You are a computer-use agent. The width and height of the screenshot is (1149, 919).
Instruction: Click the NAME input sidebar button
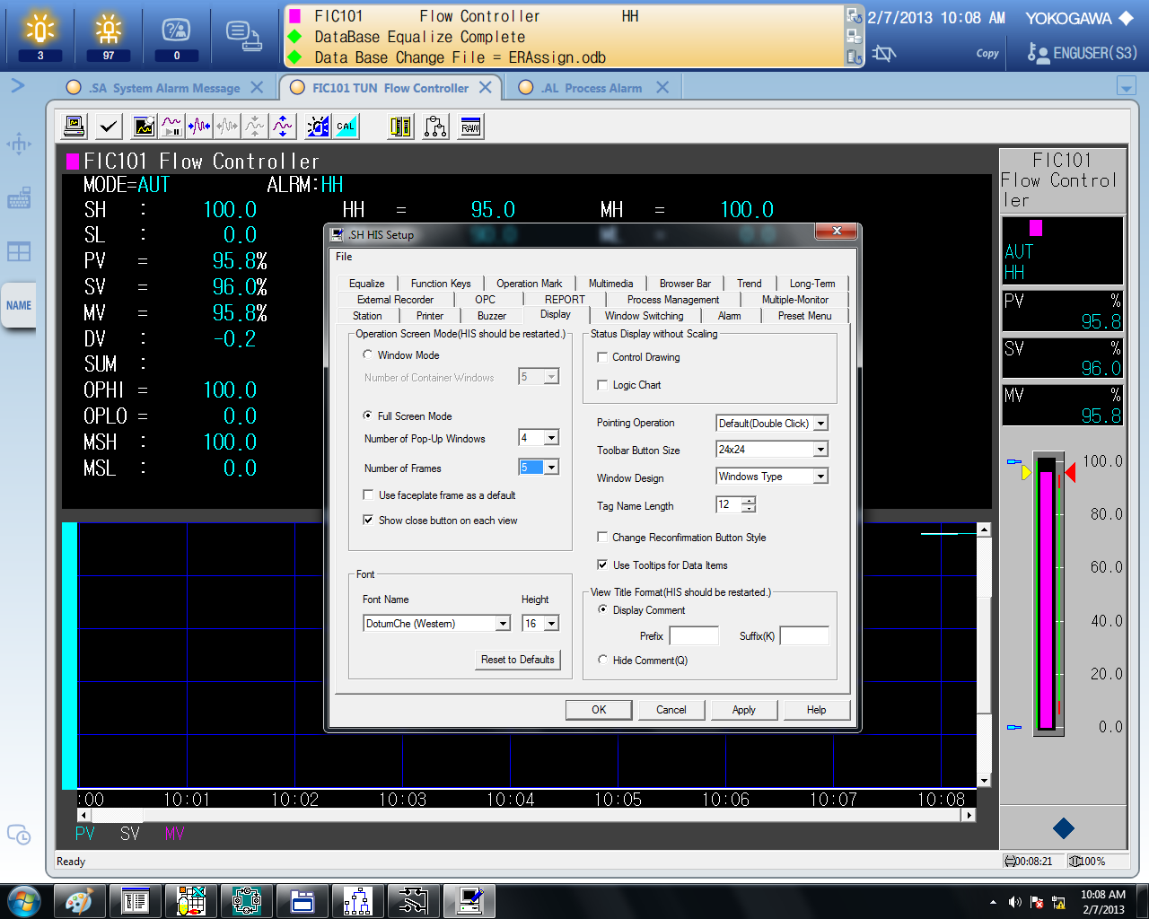[x=19, y=305]
